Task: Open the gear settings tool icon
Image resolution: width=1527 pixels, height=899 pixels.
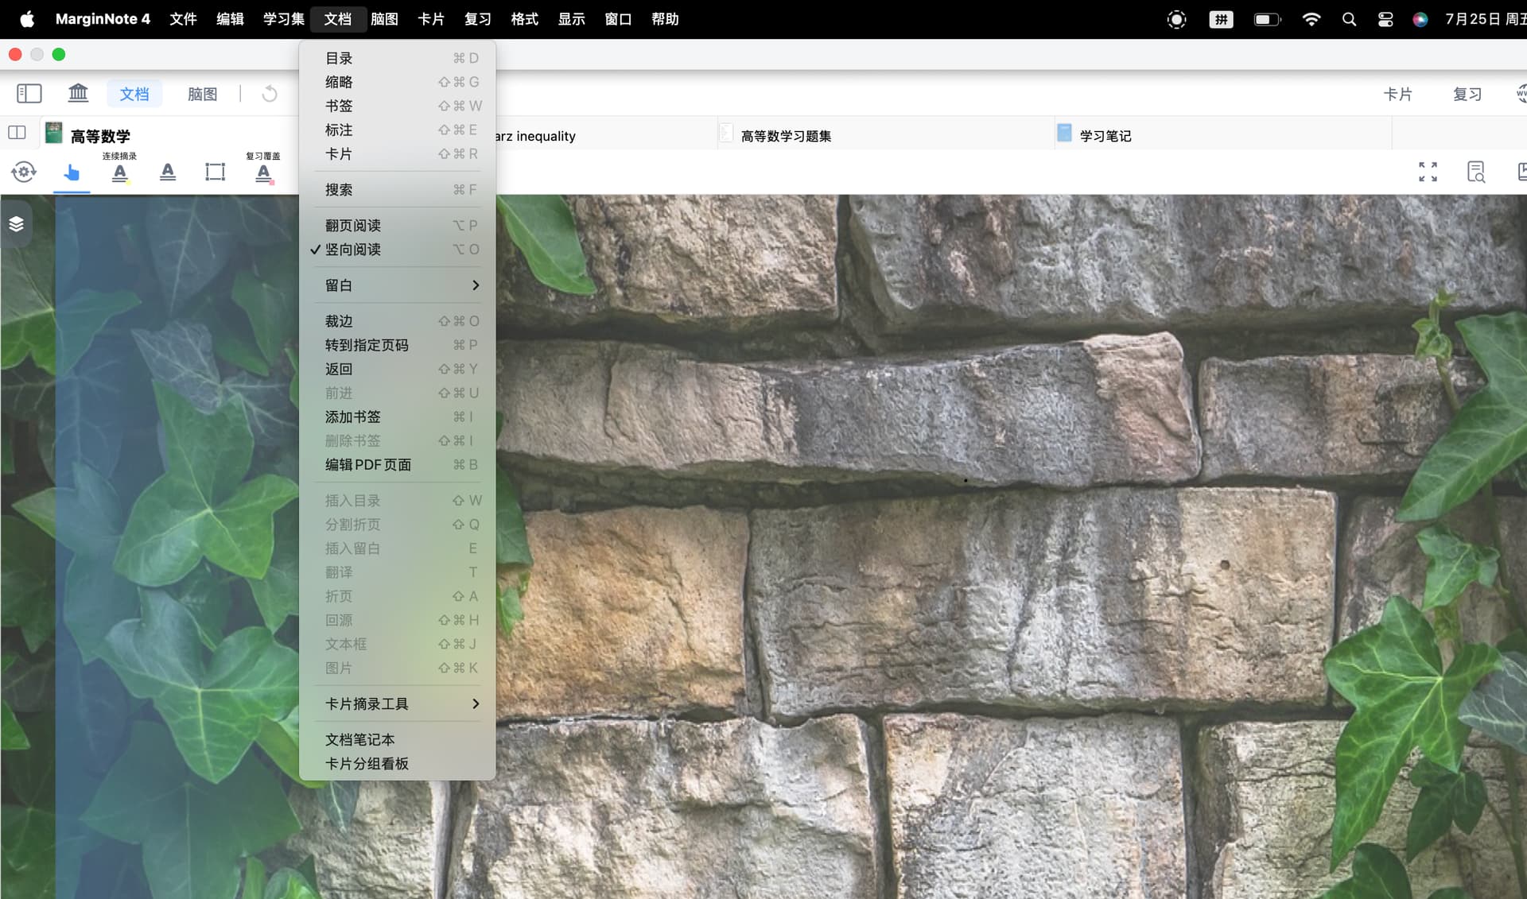Action: [24, 172]
